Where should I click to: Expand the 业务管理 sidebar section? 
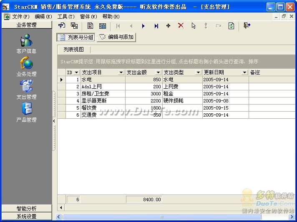coord(27,25)
